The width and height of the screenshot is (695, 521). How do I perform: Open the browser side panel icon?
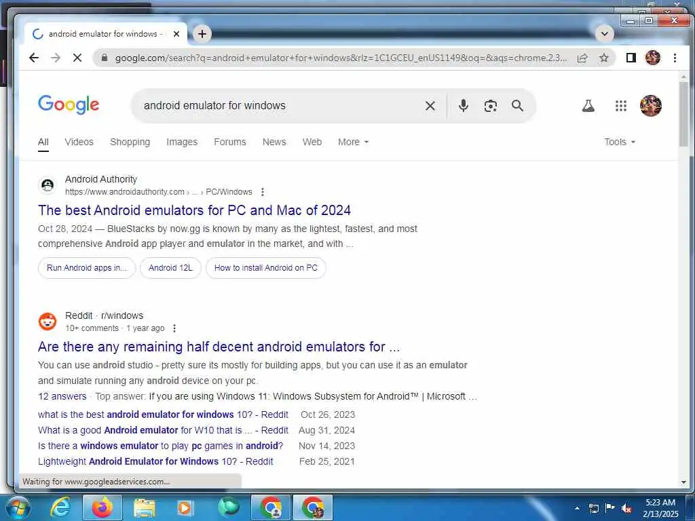click(x=631, y=58)
